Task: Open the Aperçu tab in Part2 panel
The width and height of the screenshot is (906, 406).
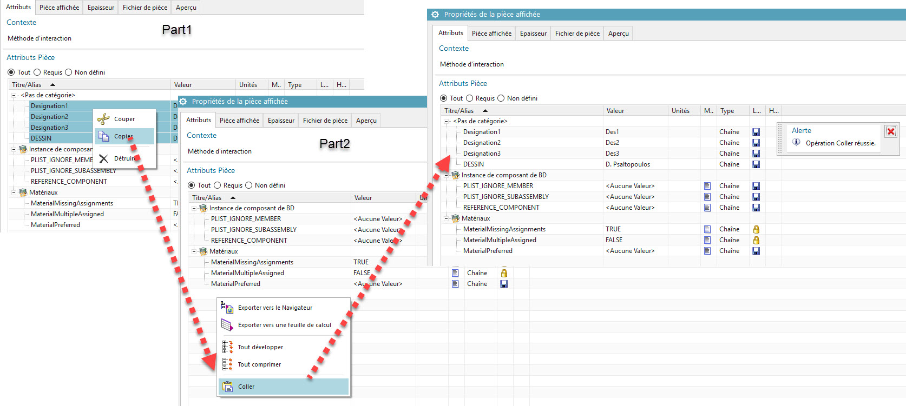Action: click(366, 121)
